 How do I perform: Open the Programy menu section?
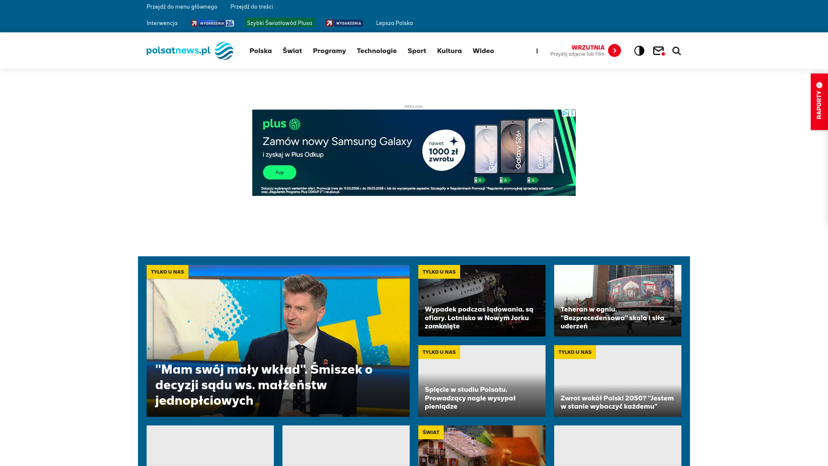329,51
